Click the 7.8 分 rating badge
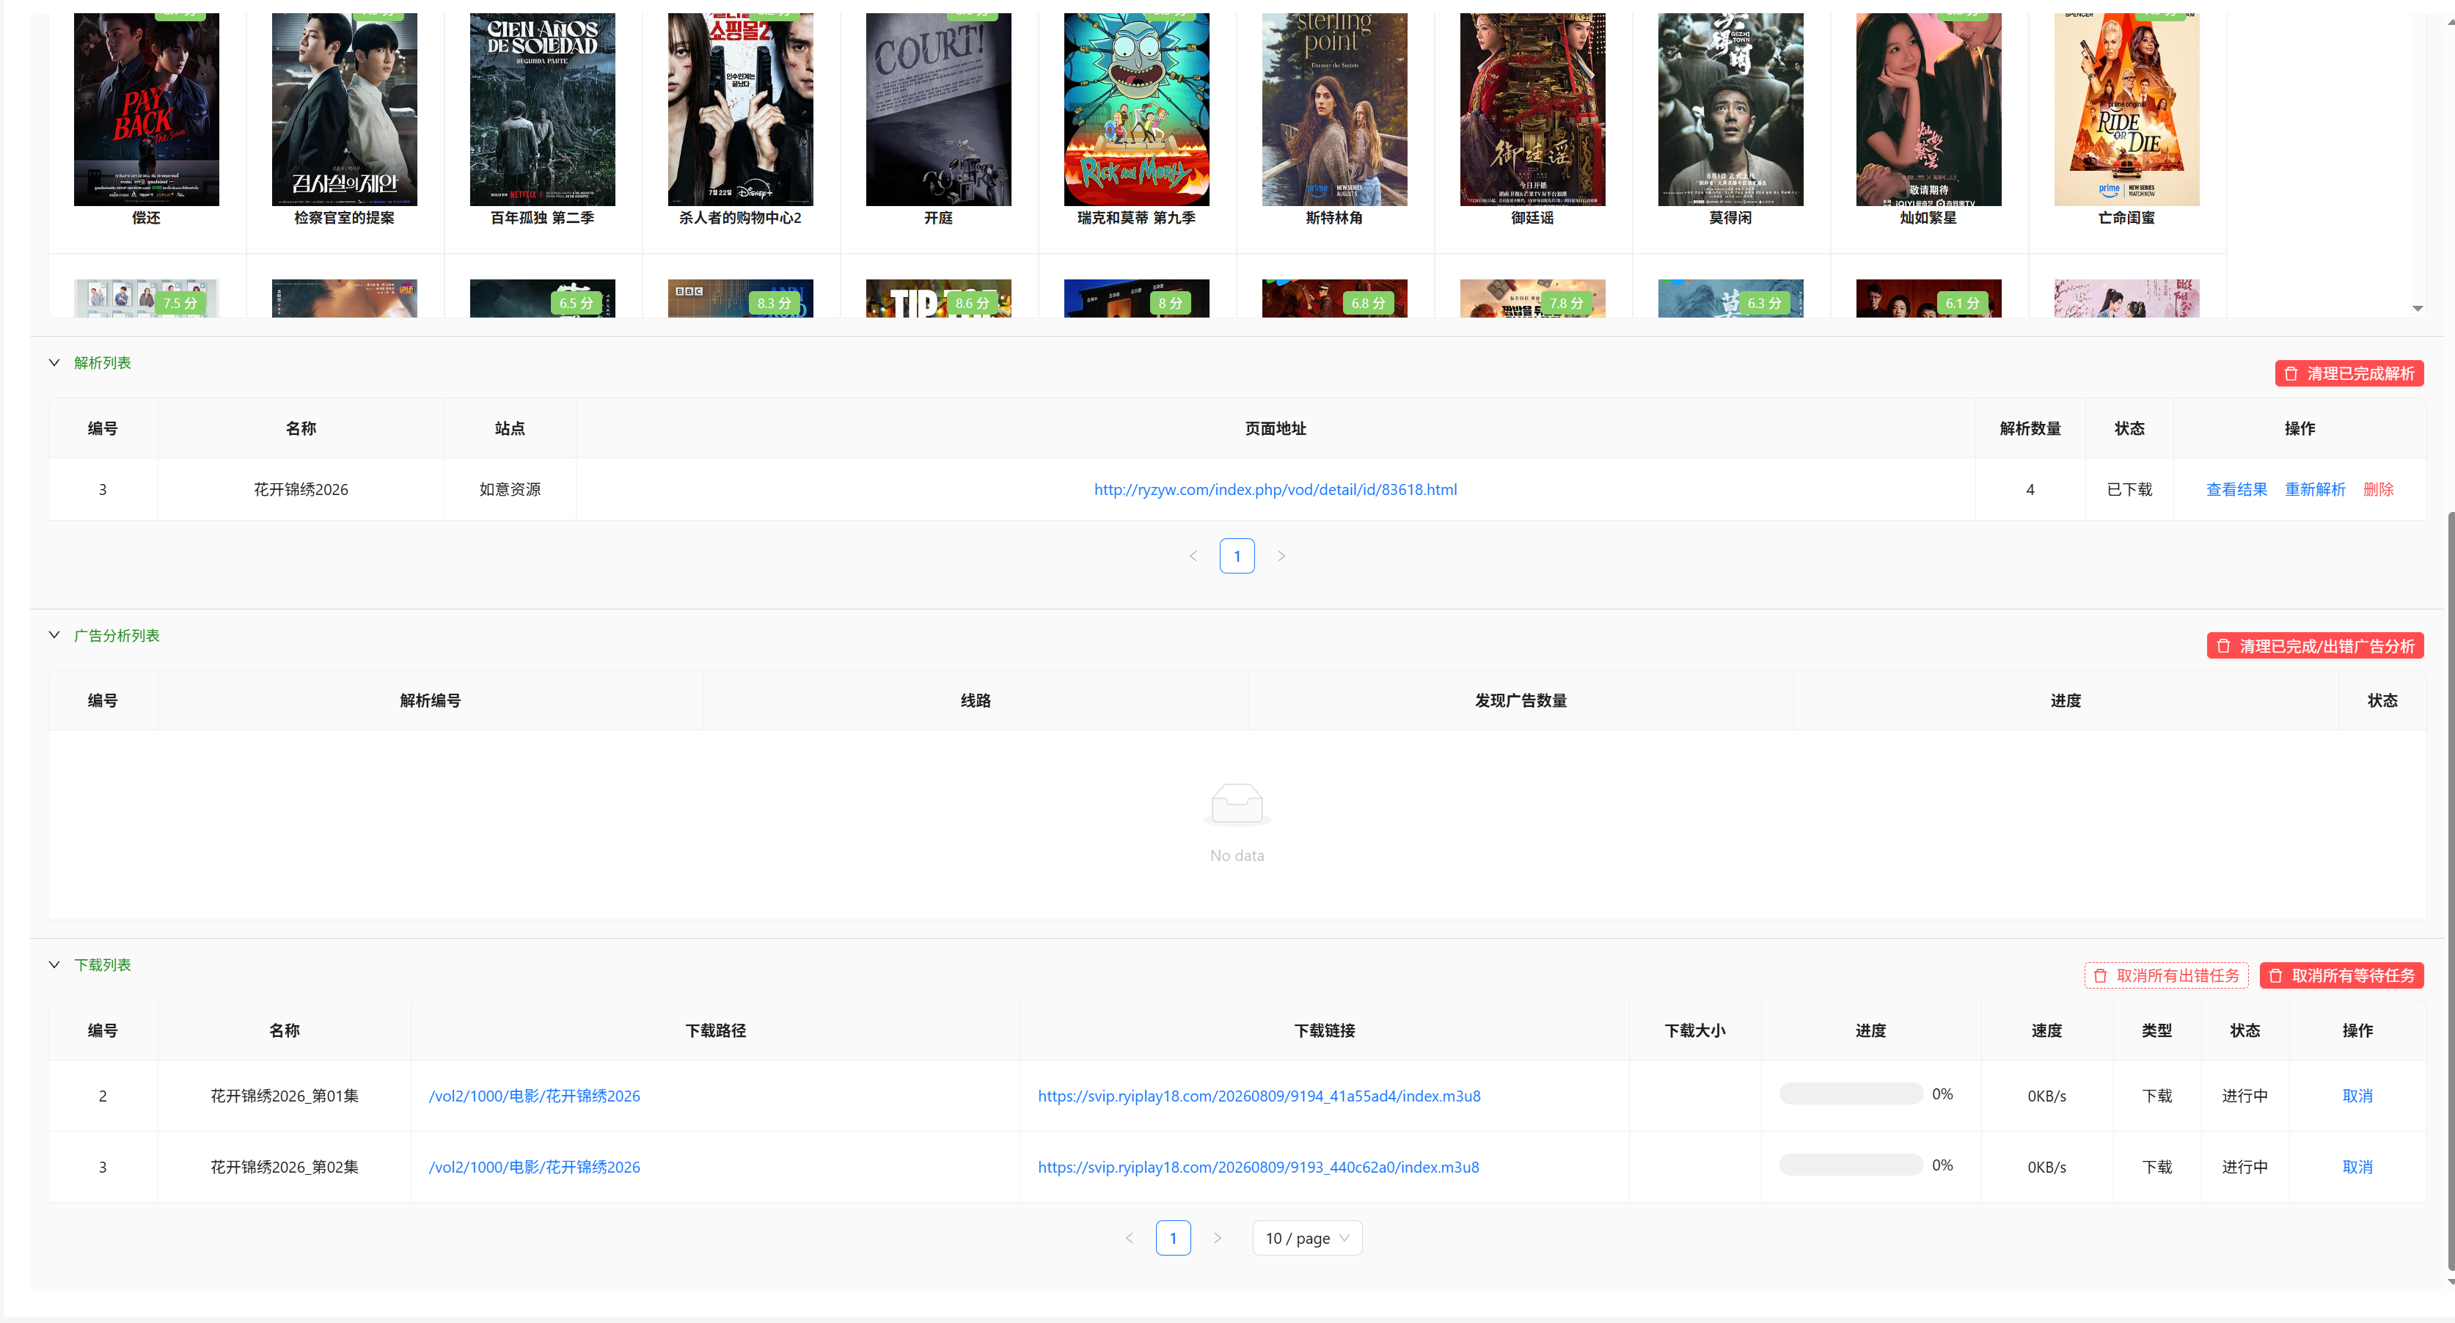 (1566, 303)
